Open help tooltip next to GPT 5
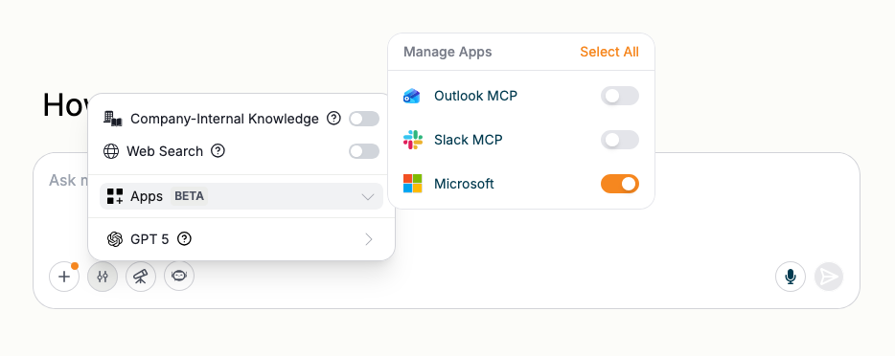Image resolution: width=895 pixels, height=356 pixels. (184, 238)
